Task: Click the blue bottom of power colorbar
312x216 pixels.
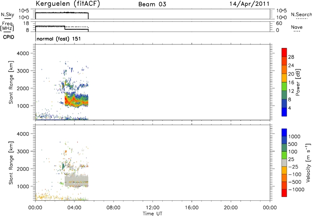Action: click(x=284, y=112)
